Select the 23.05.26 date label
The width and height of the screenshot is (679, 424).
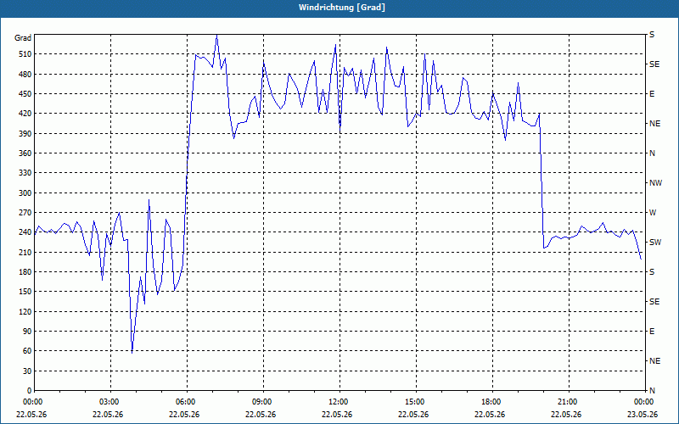click(x=643, y=415)
